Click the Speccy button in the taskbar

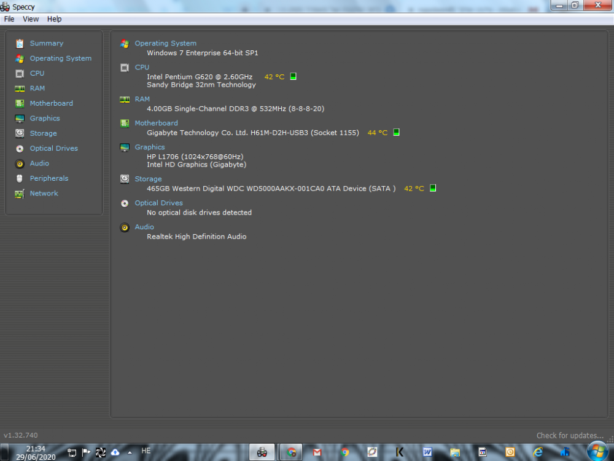(262, 452)
